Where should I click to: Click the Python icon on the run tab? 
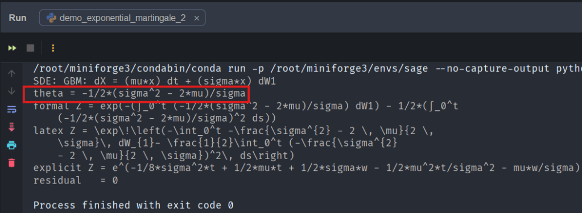click(52, 18)
